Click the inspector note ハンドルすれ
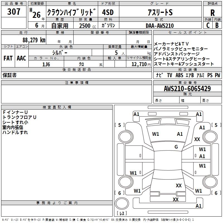 click(15, 132)
